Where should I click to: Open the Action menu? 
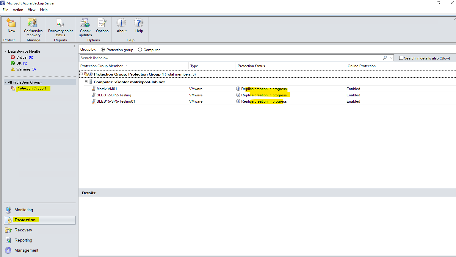tap(18, 10)
